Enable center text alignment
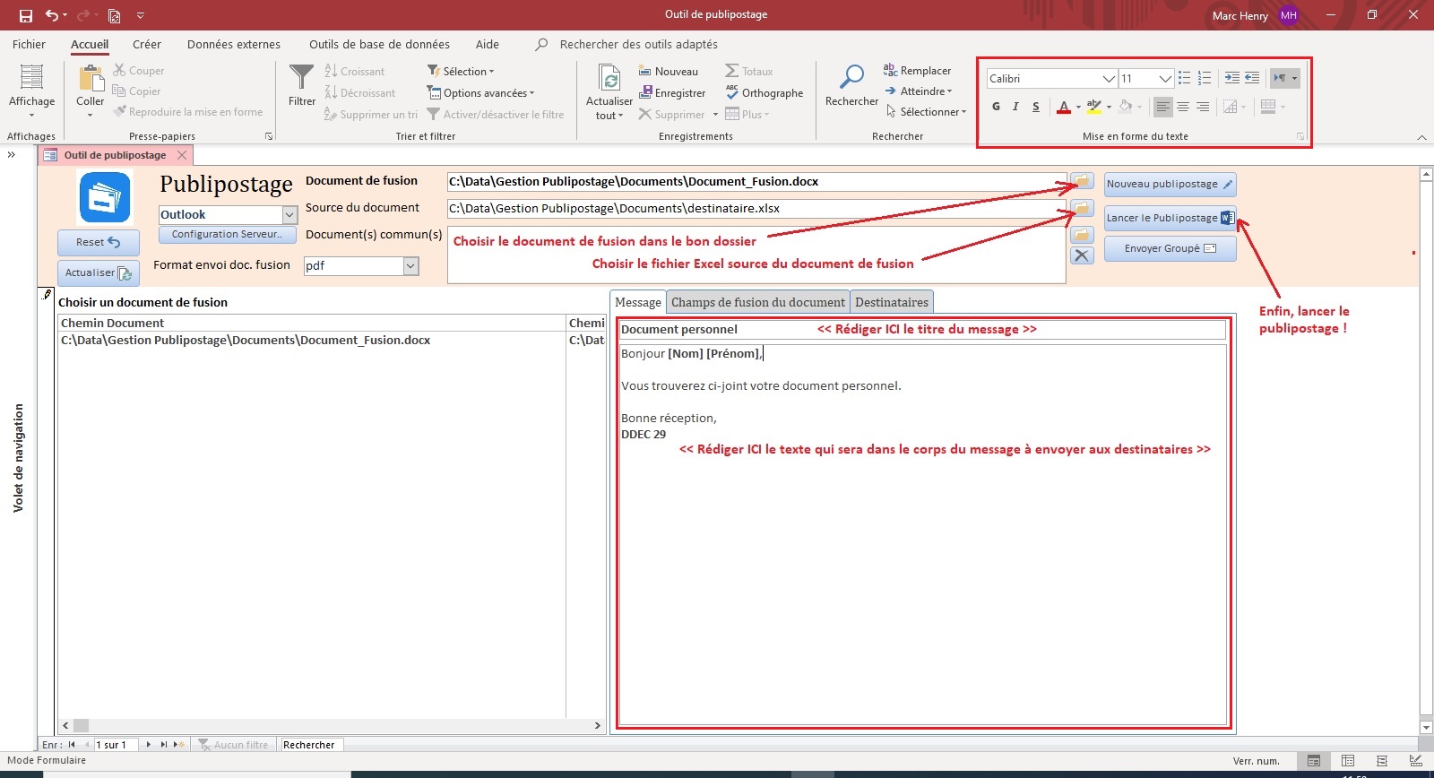This screenshot has height=778, width=1434. pos(1183,107)
